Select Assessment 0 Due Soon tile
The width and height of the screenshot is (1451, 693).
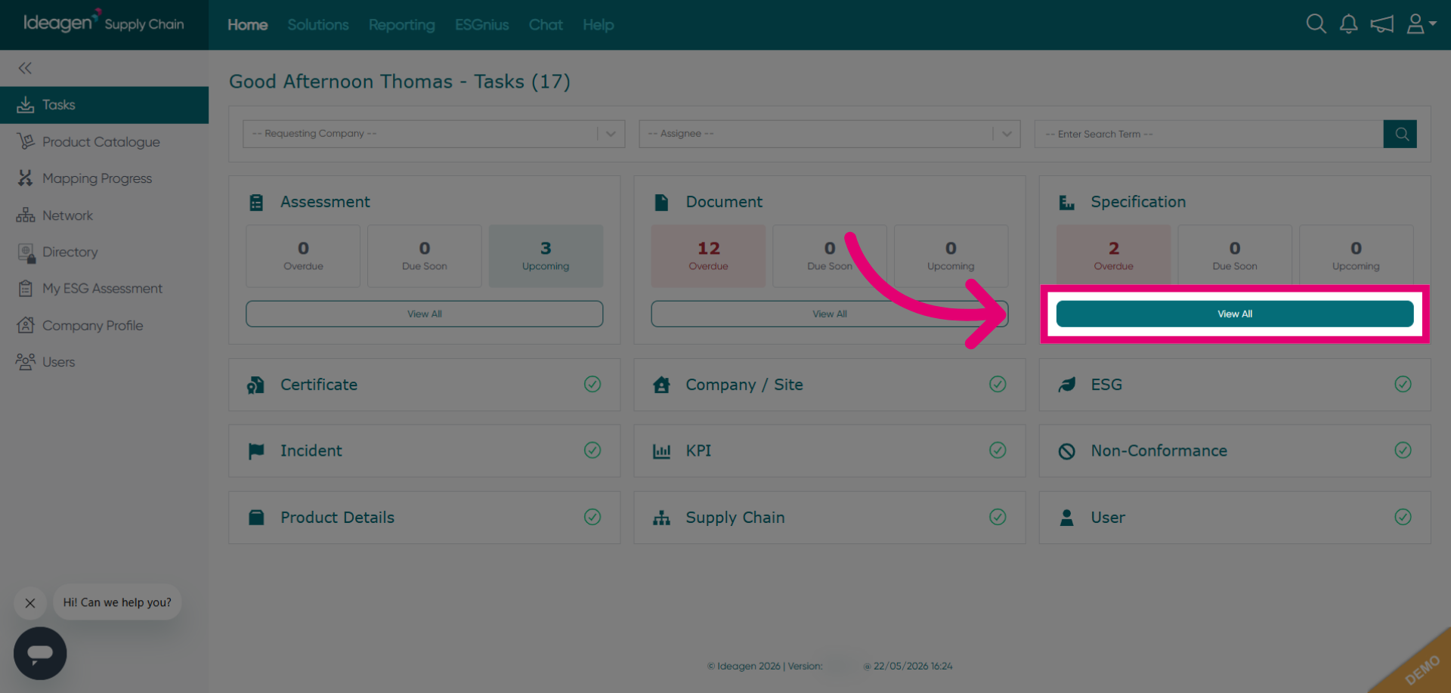tap(425, 256)
